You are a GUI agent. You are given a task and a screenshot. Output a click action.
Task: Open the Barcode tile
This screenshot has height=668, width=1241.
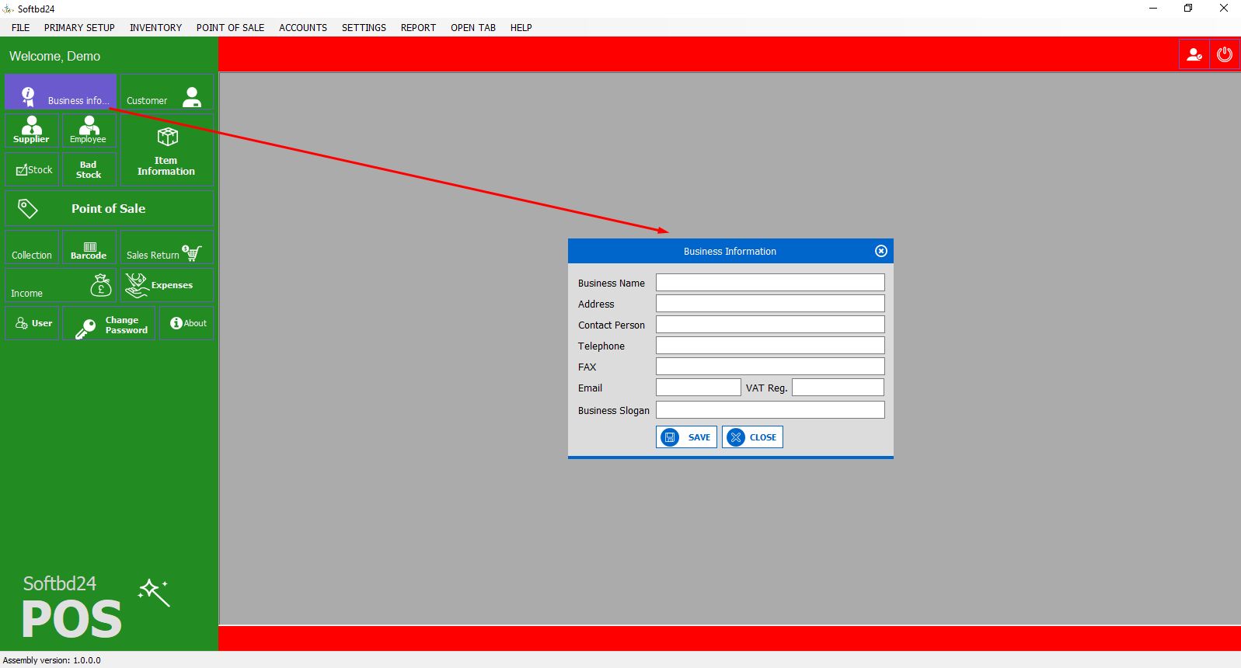pyautogui.click(x=89, y=247)
